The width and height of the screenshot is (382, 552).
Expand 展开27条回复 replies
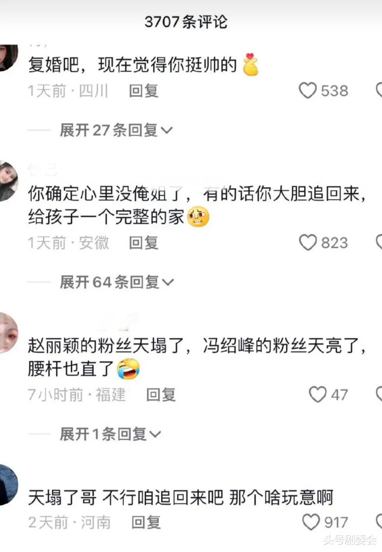(x=116, y=130)
